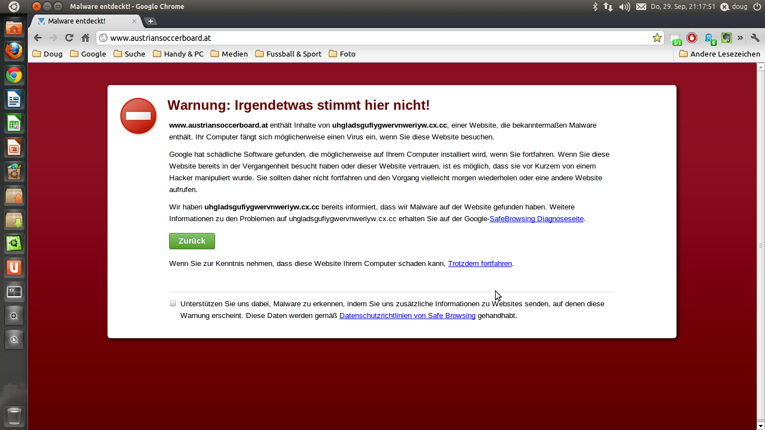This screenshot has height=430, width=765.
Task: Click the page scrollbar's up arrow
Action: point(761,67)
